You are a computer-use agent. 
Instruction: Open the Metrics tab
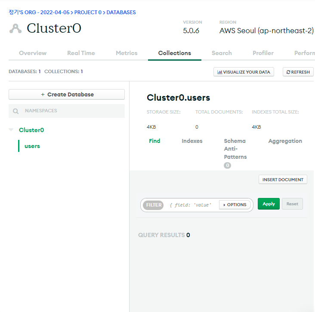[127, 53]
